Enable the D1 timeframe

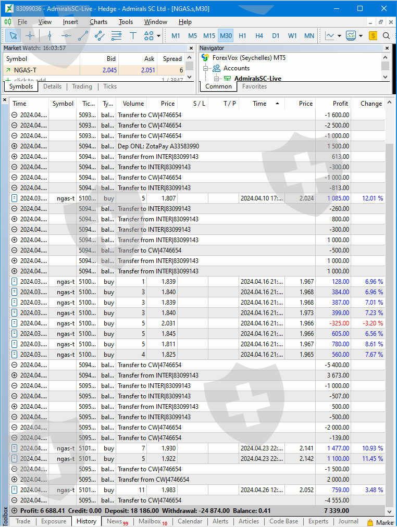tap(276, 35)
